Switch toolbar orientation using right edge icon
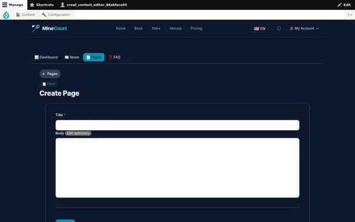 click(x=350, y=15)
